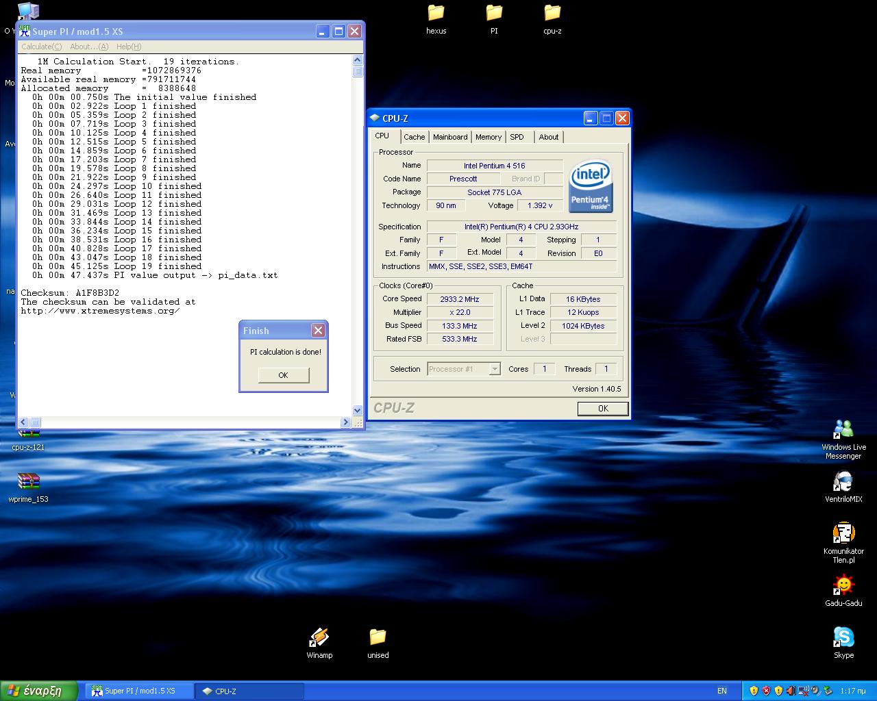
Task: Click Super PI vertical scrollbar down arrow
Action: coord(357,411)
